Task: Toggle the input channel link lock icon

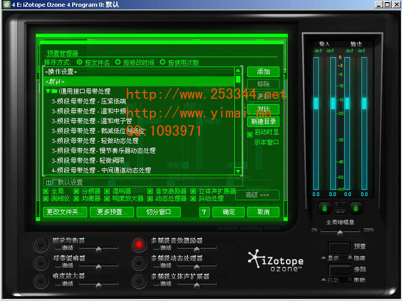Action: (324, 208)
